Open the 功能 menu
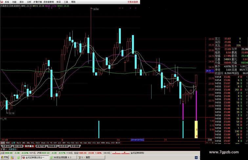 pos(14,2)
